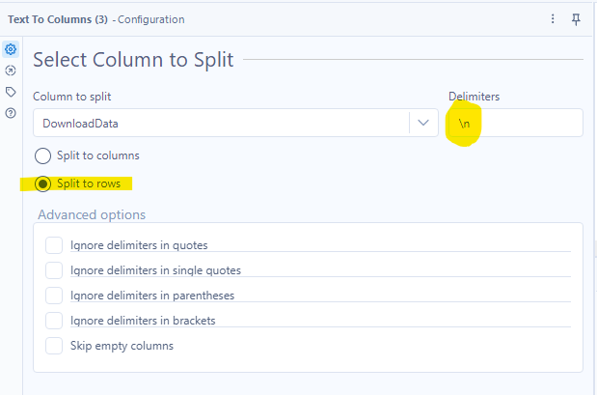Open the three-dot options menu

coord(553,19)
